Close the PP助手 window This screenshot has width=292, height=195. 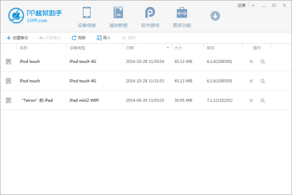[x=285, y=5]
